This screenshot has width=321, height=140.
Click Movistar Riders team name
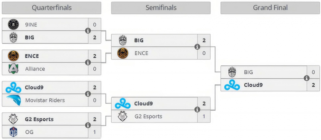coord(45,100)
